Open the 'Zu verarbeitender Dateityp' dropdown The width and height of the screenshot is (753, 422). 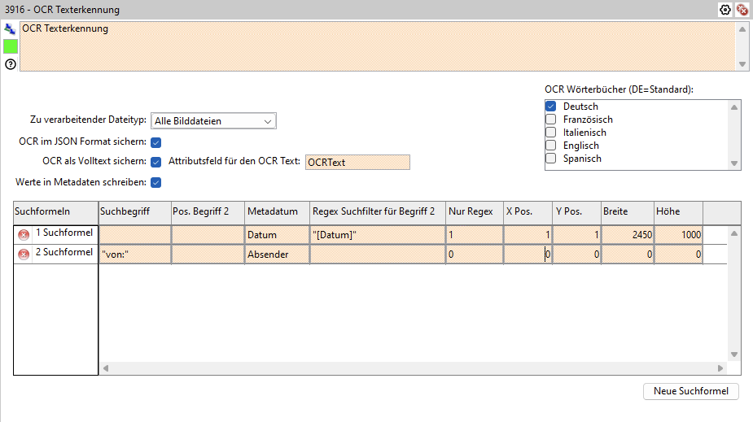click(213, 121)
